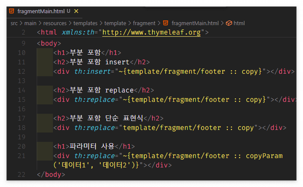Click line number 18 in gutter
Screen dimensions: 303x187
coord(21,128)
